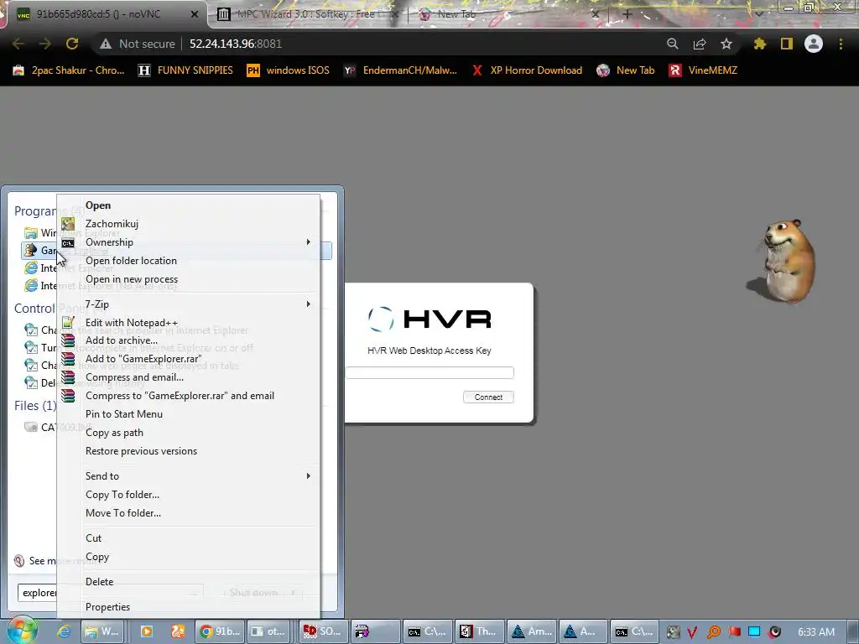
Task: Open the Chrome tab search dropdown chevron
Action: 758,14
